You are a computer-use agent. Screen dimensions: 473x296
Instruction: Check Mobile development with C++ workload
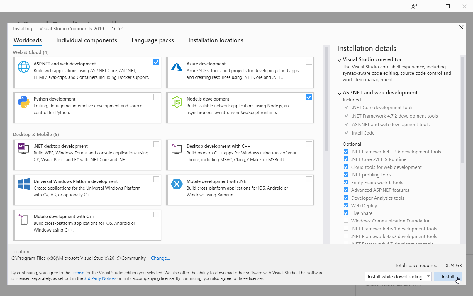pyautogui.click(x=156, y=215)
